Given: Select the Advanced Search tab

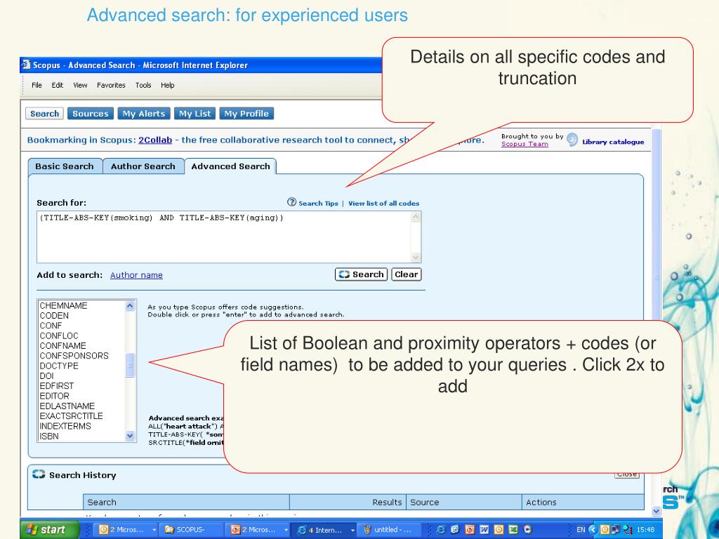Looking at the screenshot, I should (230, 166).
